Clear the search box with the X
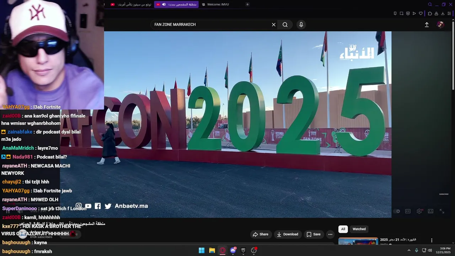 [274, 25]
